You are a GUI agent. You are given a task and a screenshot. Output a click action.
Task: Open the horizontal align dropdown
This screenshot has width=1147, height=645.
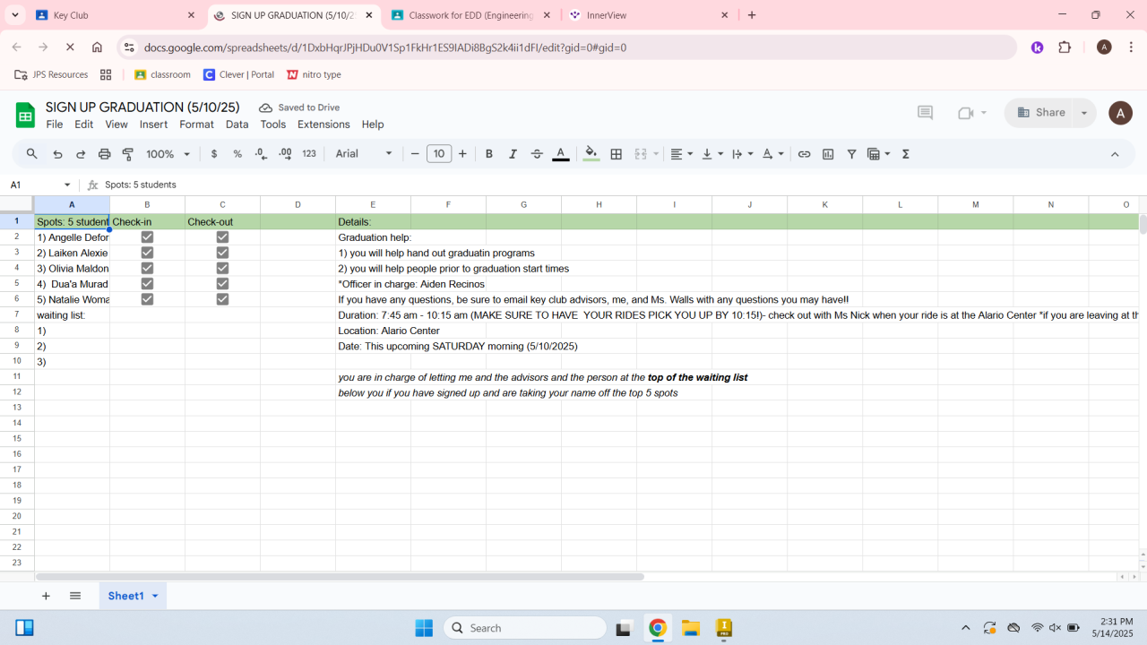[681, 154]
